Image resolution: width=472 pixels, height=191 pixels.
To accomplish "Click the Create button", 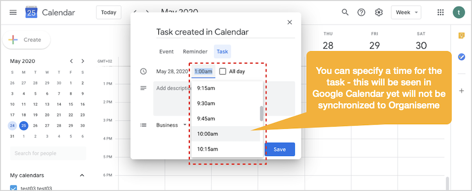I will pos(27,40).
